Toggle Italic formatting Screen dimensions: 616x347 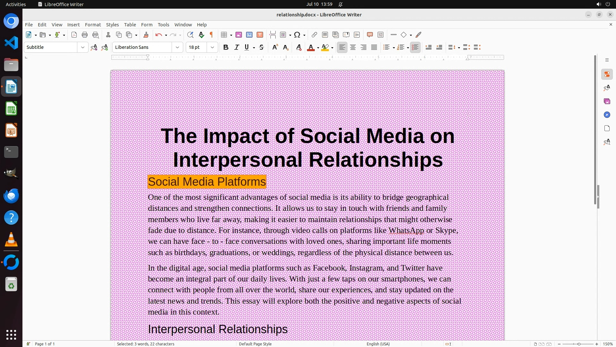(236, 47)
